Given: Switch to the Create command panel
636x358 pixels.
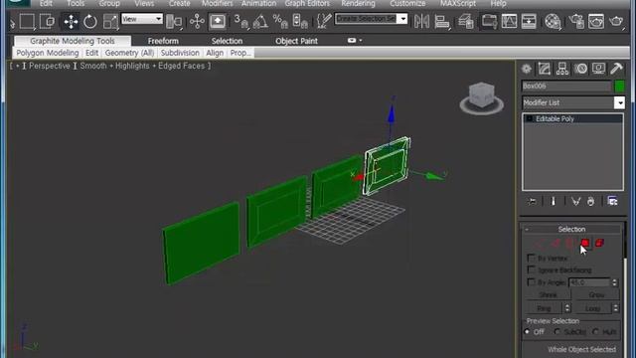Looking at the screenshot, I should [x=527, y=69].
